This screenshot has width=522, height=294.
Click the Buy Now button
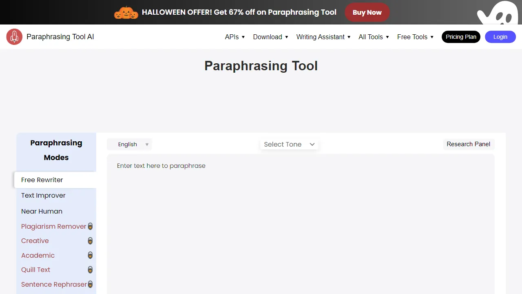click(x=367, y=12)
